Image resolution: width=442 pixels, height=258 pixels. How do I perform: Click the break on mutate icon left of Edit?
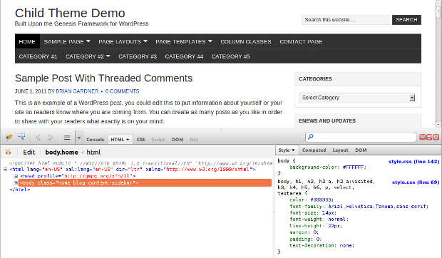pos(8,153)
